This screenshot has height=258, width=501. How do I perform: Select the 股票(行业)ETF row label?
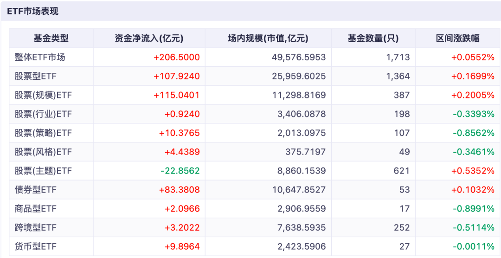(x=43, y=114)
